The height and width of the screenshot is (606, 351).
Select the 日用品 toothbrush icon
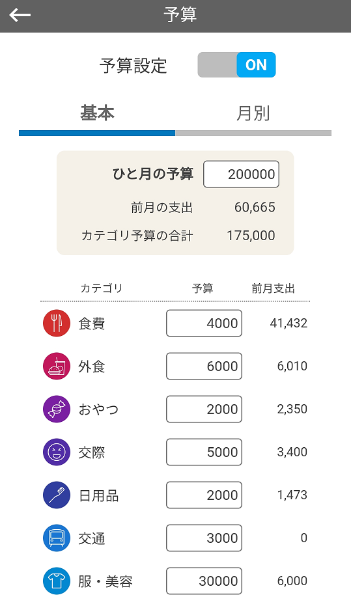pos(57,495)
